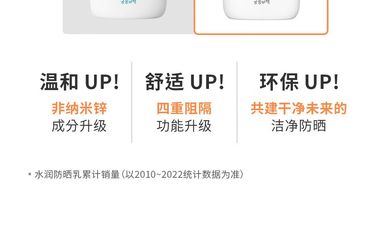Click the orange-bordered product bottle image

click(x=261, y=10)
